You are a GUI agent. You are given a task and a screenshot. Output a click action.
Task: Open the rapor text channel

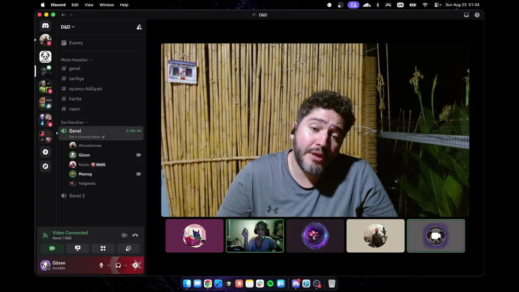pyautogui.click(x=101, y=109)
